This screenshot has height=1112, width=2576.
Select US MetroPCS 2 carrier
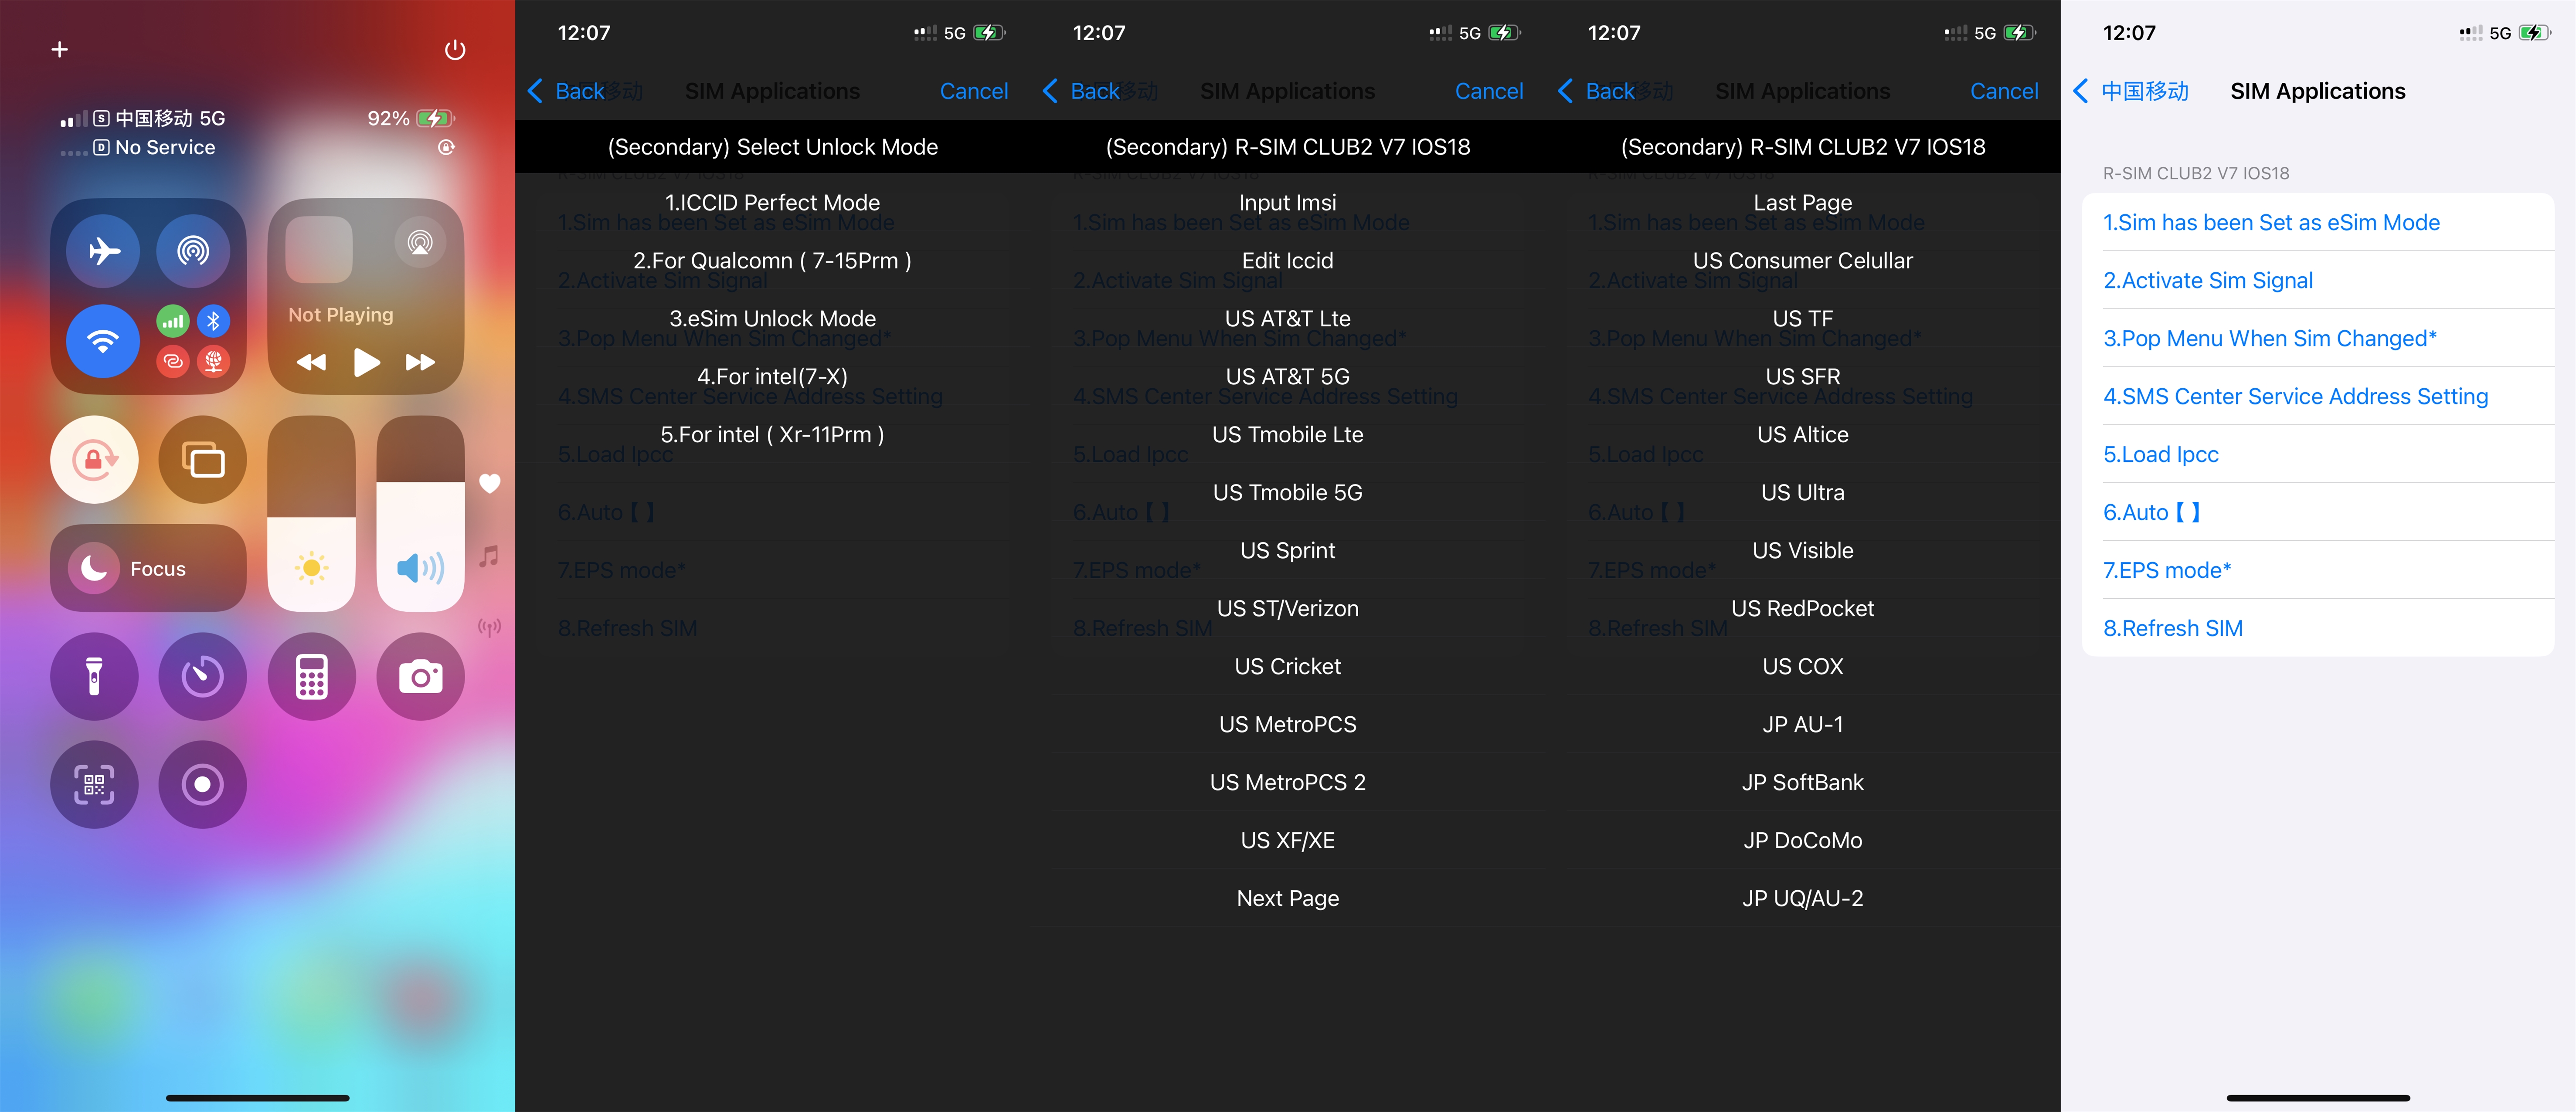(x=1288, y=783)
